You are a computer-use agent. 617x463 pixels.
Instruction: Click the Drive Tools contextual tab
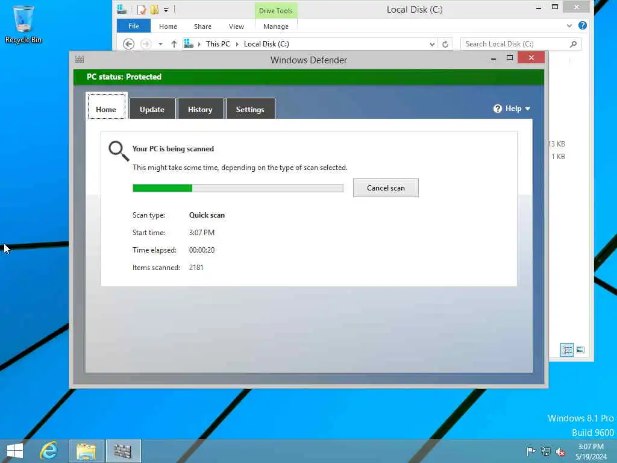click(276, 11)
